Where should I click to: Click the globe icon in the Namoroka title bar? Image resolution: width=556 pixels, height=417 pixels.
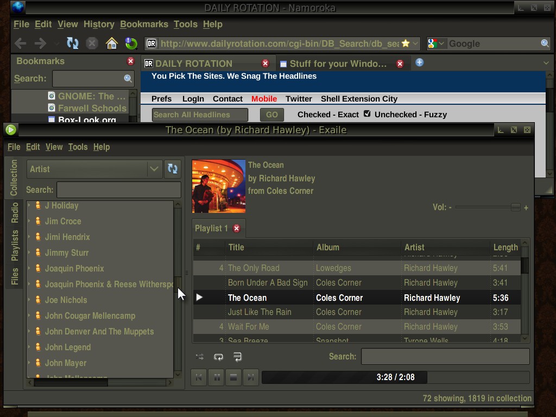(x=18, y=7)
